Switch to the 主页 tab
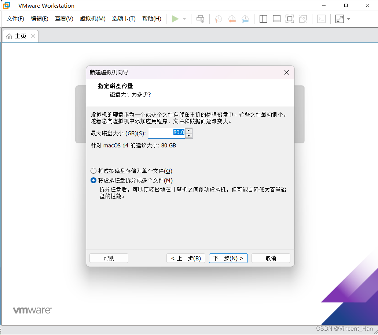 (21, 36)
